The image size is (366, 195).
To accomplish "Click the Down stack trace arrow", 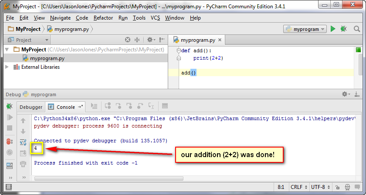I will [x=23, y=131].
